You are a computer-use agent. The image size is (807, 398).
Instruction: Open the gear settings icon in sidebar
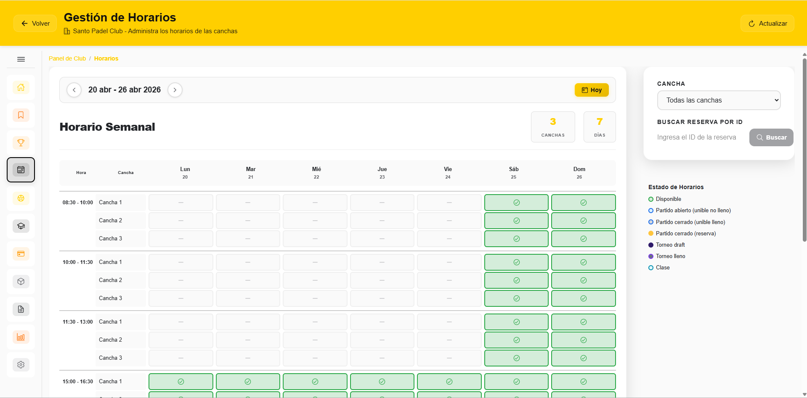[21, 365]
